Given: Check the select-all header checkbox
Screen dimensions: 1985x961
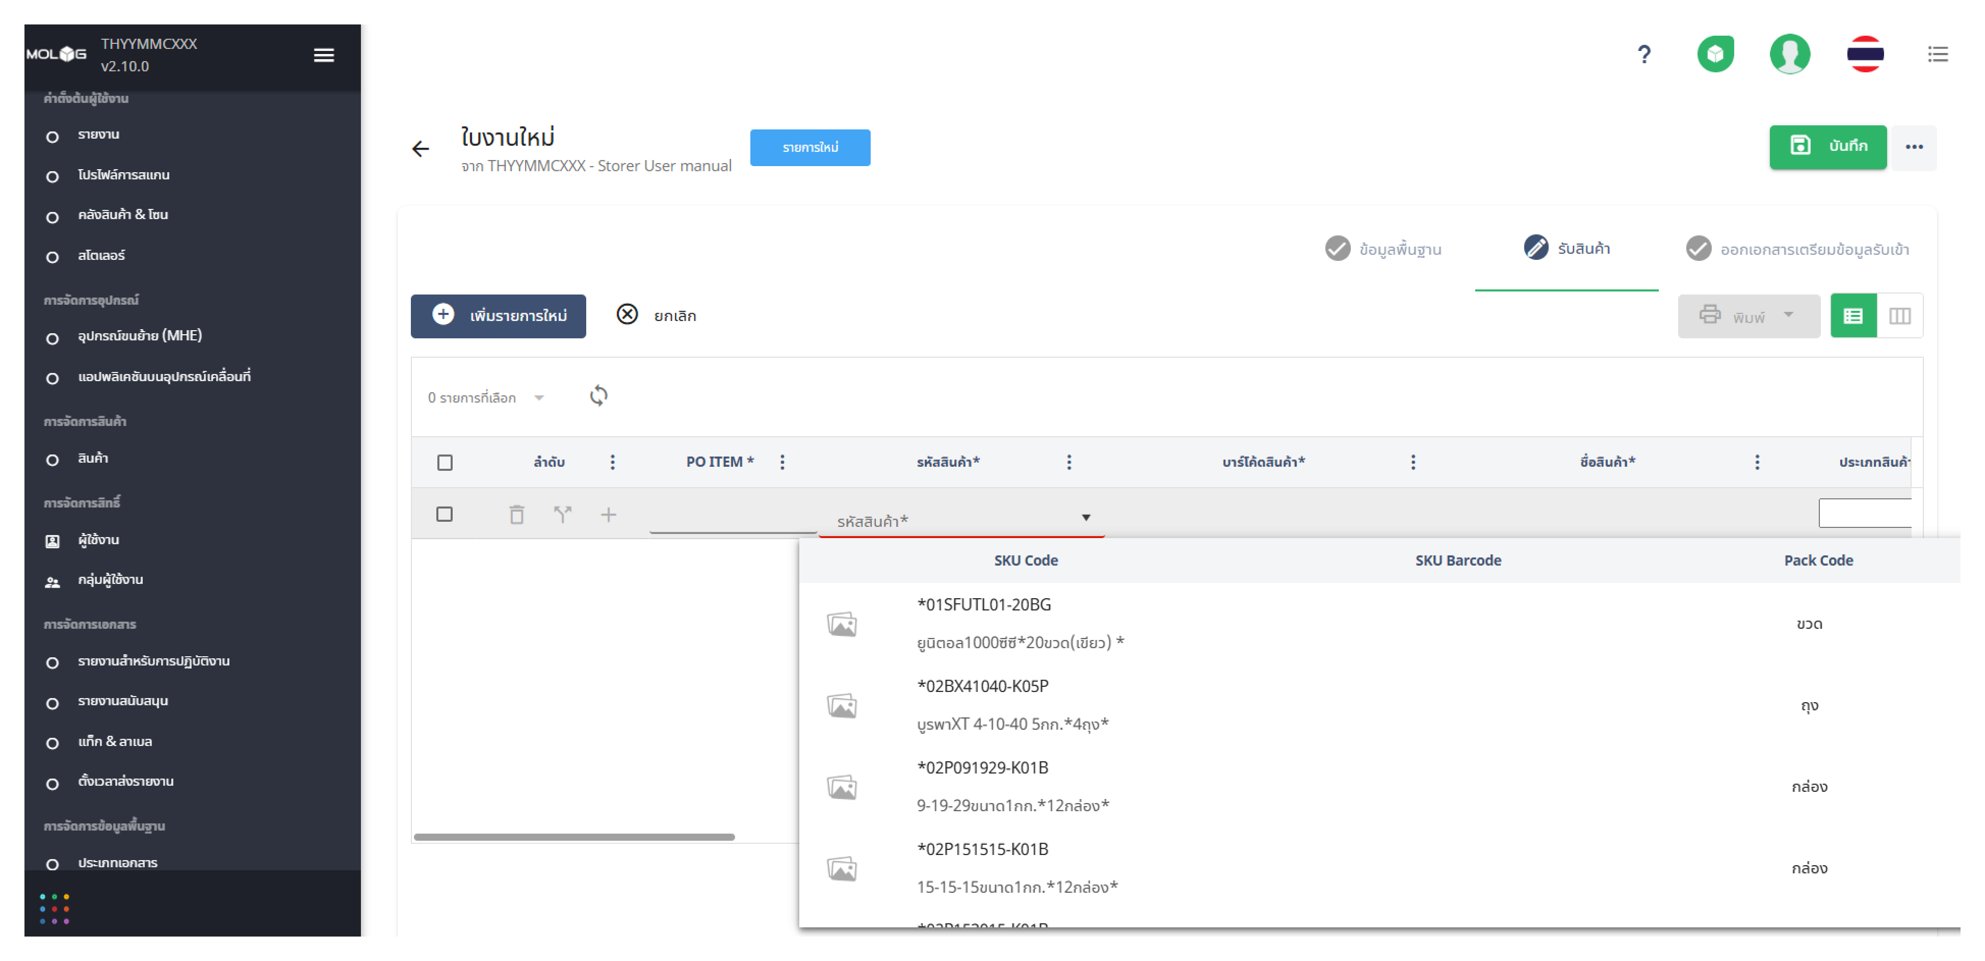Looking at the screenshot, I should point(445,462).
